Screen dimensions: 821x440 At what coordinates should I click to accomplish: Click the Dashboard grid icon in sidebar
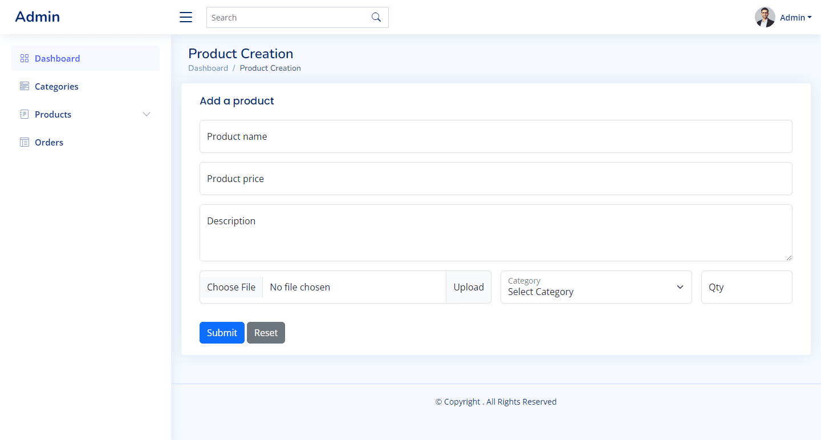24,58
